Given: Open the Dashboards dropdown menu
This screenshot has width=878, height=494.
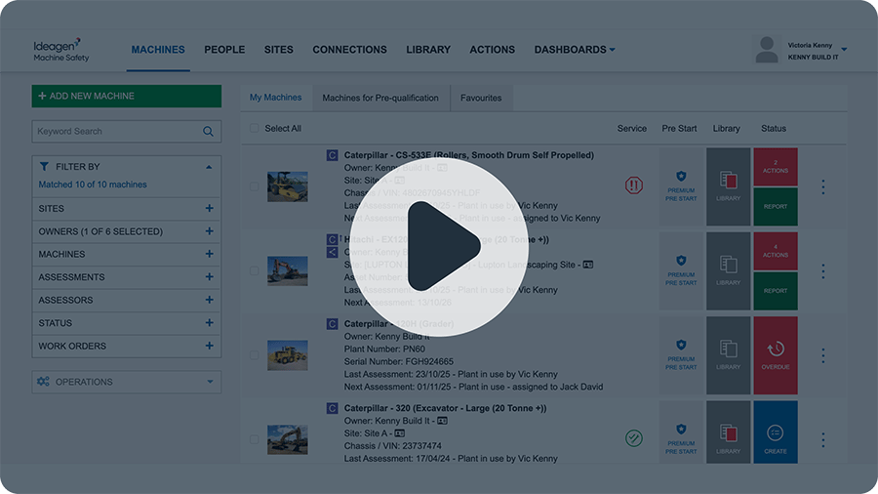Looking at the screenshot, I should click(x=574, y=50).
